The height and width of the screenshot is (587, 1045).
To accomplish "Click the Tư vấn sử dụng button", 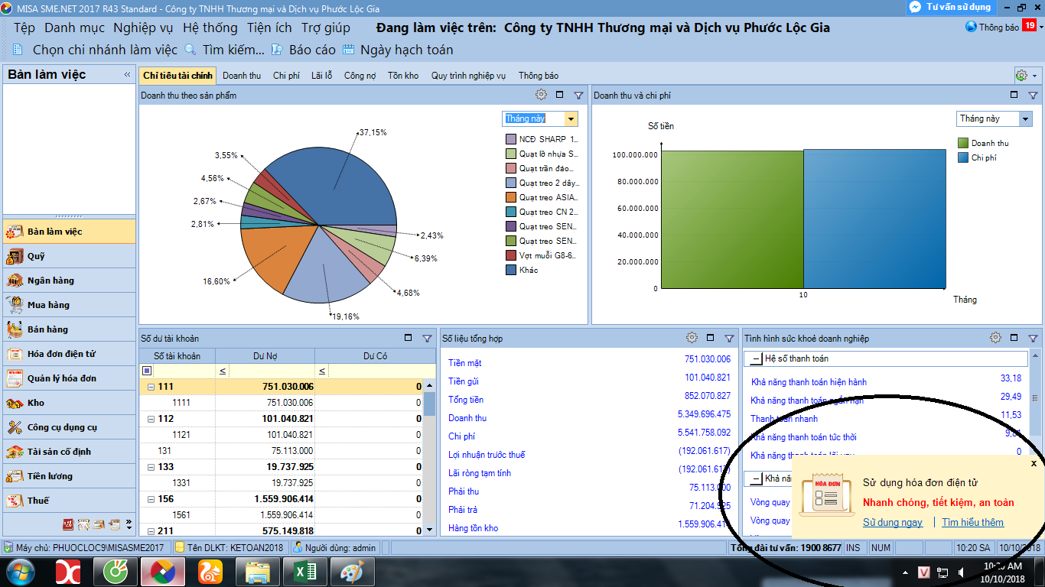I will point(951,7).
